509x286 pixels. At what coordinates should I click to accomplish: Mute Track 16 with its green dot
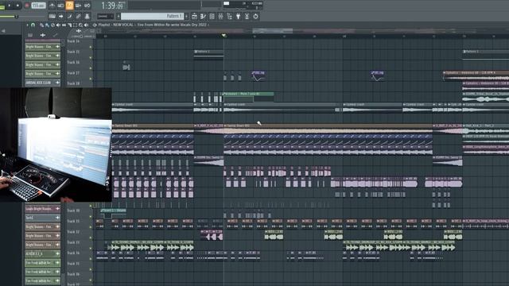(91, 68)
